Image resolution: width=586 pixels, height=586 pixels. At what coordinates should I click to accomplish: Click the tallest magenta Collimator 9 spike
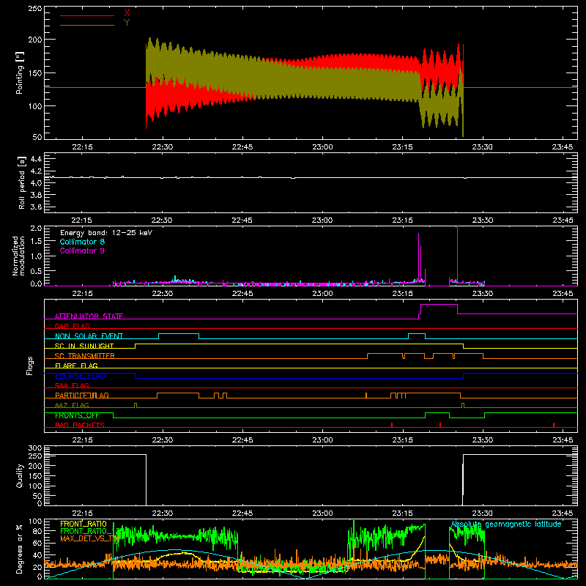[457, 254]
